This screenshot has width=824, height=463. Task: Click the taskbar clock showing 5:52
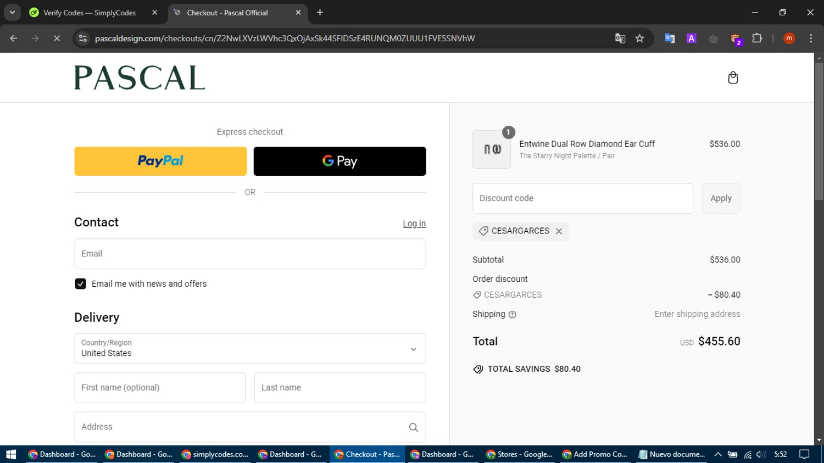click(x=781, y=454)
